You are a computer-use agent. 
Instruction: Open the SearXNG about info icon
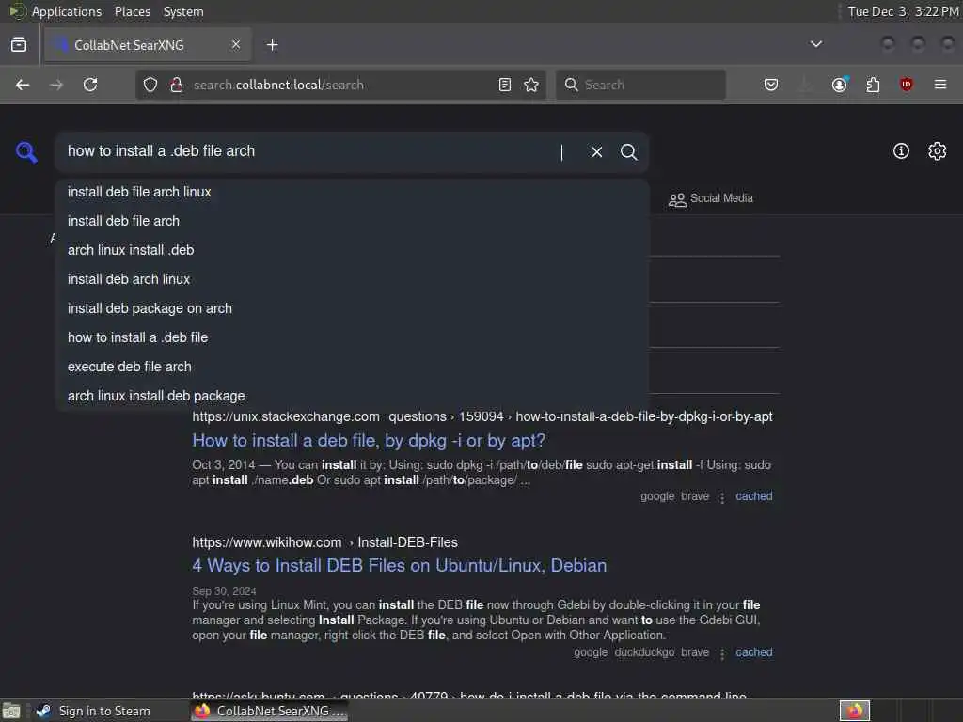tap(901, 151)
